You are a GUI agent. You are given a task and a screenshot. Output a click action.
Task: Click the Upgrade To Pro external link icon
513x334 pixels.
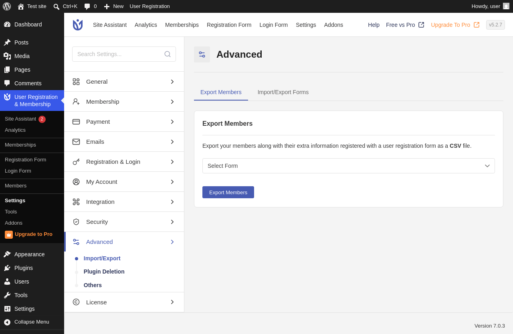coord(477,25)
